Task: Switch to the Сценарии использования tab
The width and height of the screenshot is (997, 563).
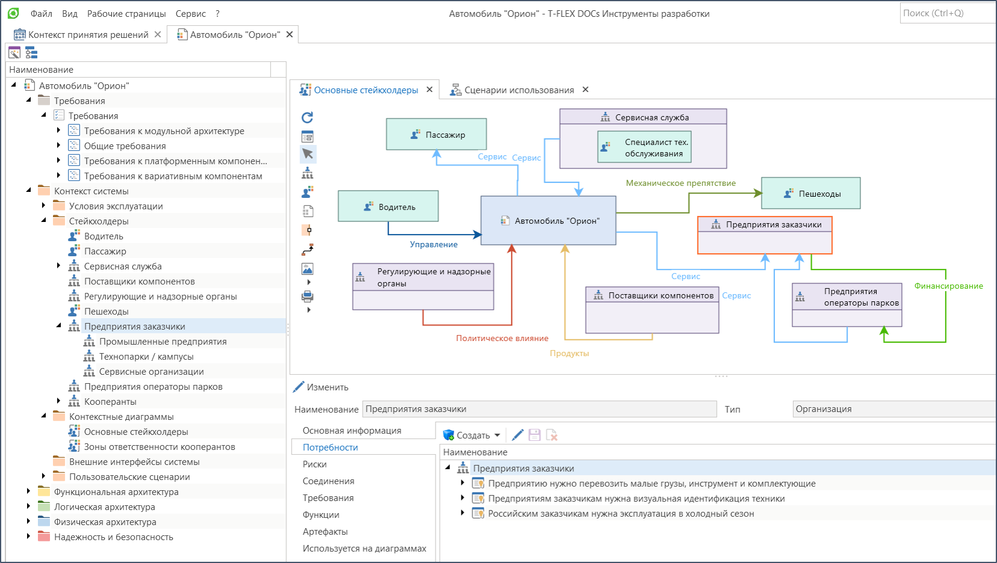Action: (519, 90)
